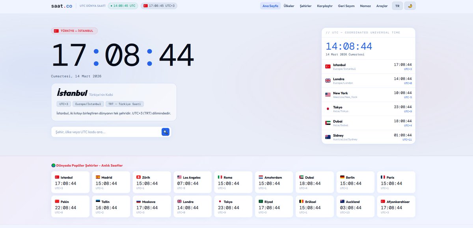
Task: Select the Londra row in the UTC panel
Action: (x=368, y=81)
